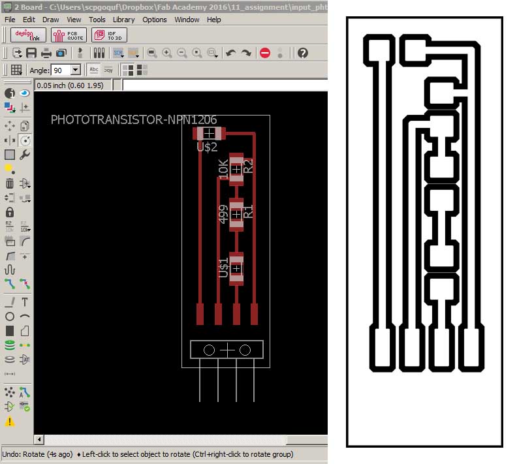517x464 pixels.
Task: Open the Display layers tool
Action: (10, 108)
